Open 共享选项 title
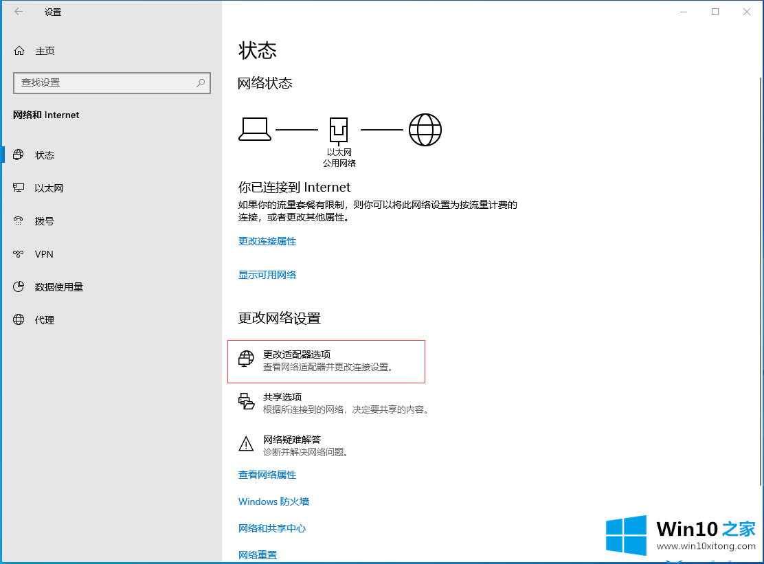 (282, 397)
